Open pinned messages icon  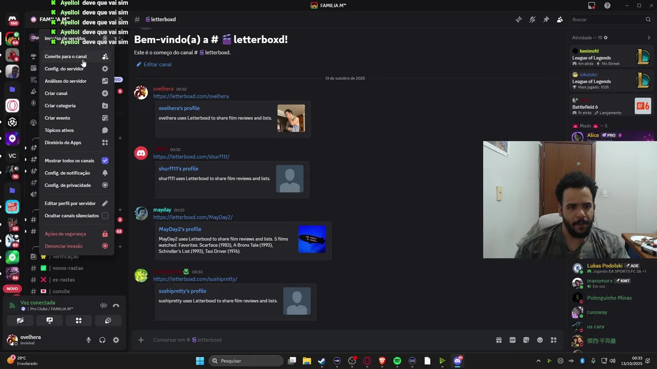click(x=546, y=19)
